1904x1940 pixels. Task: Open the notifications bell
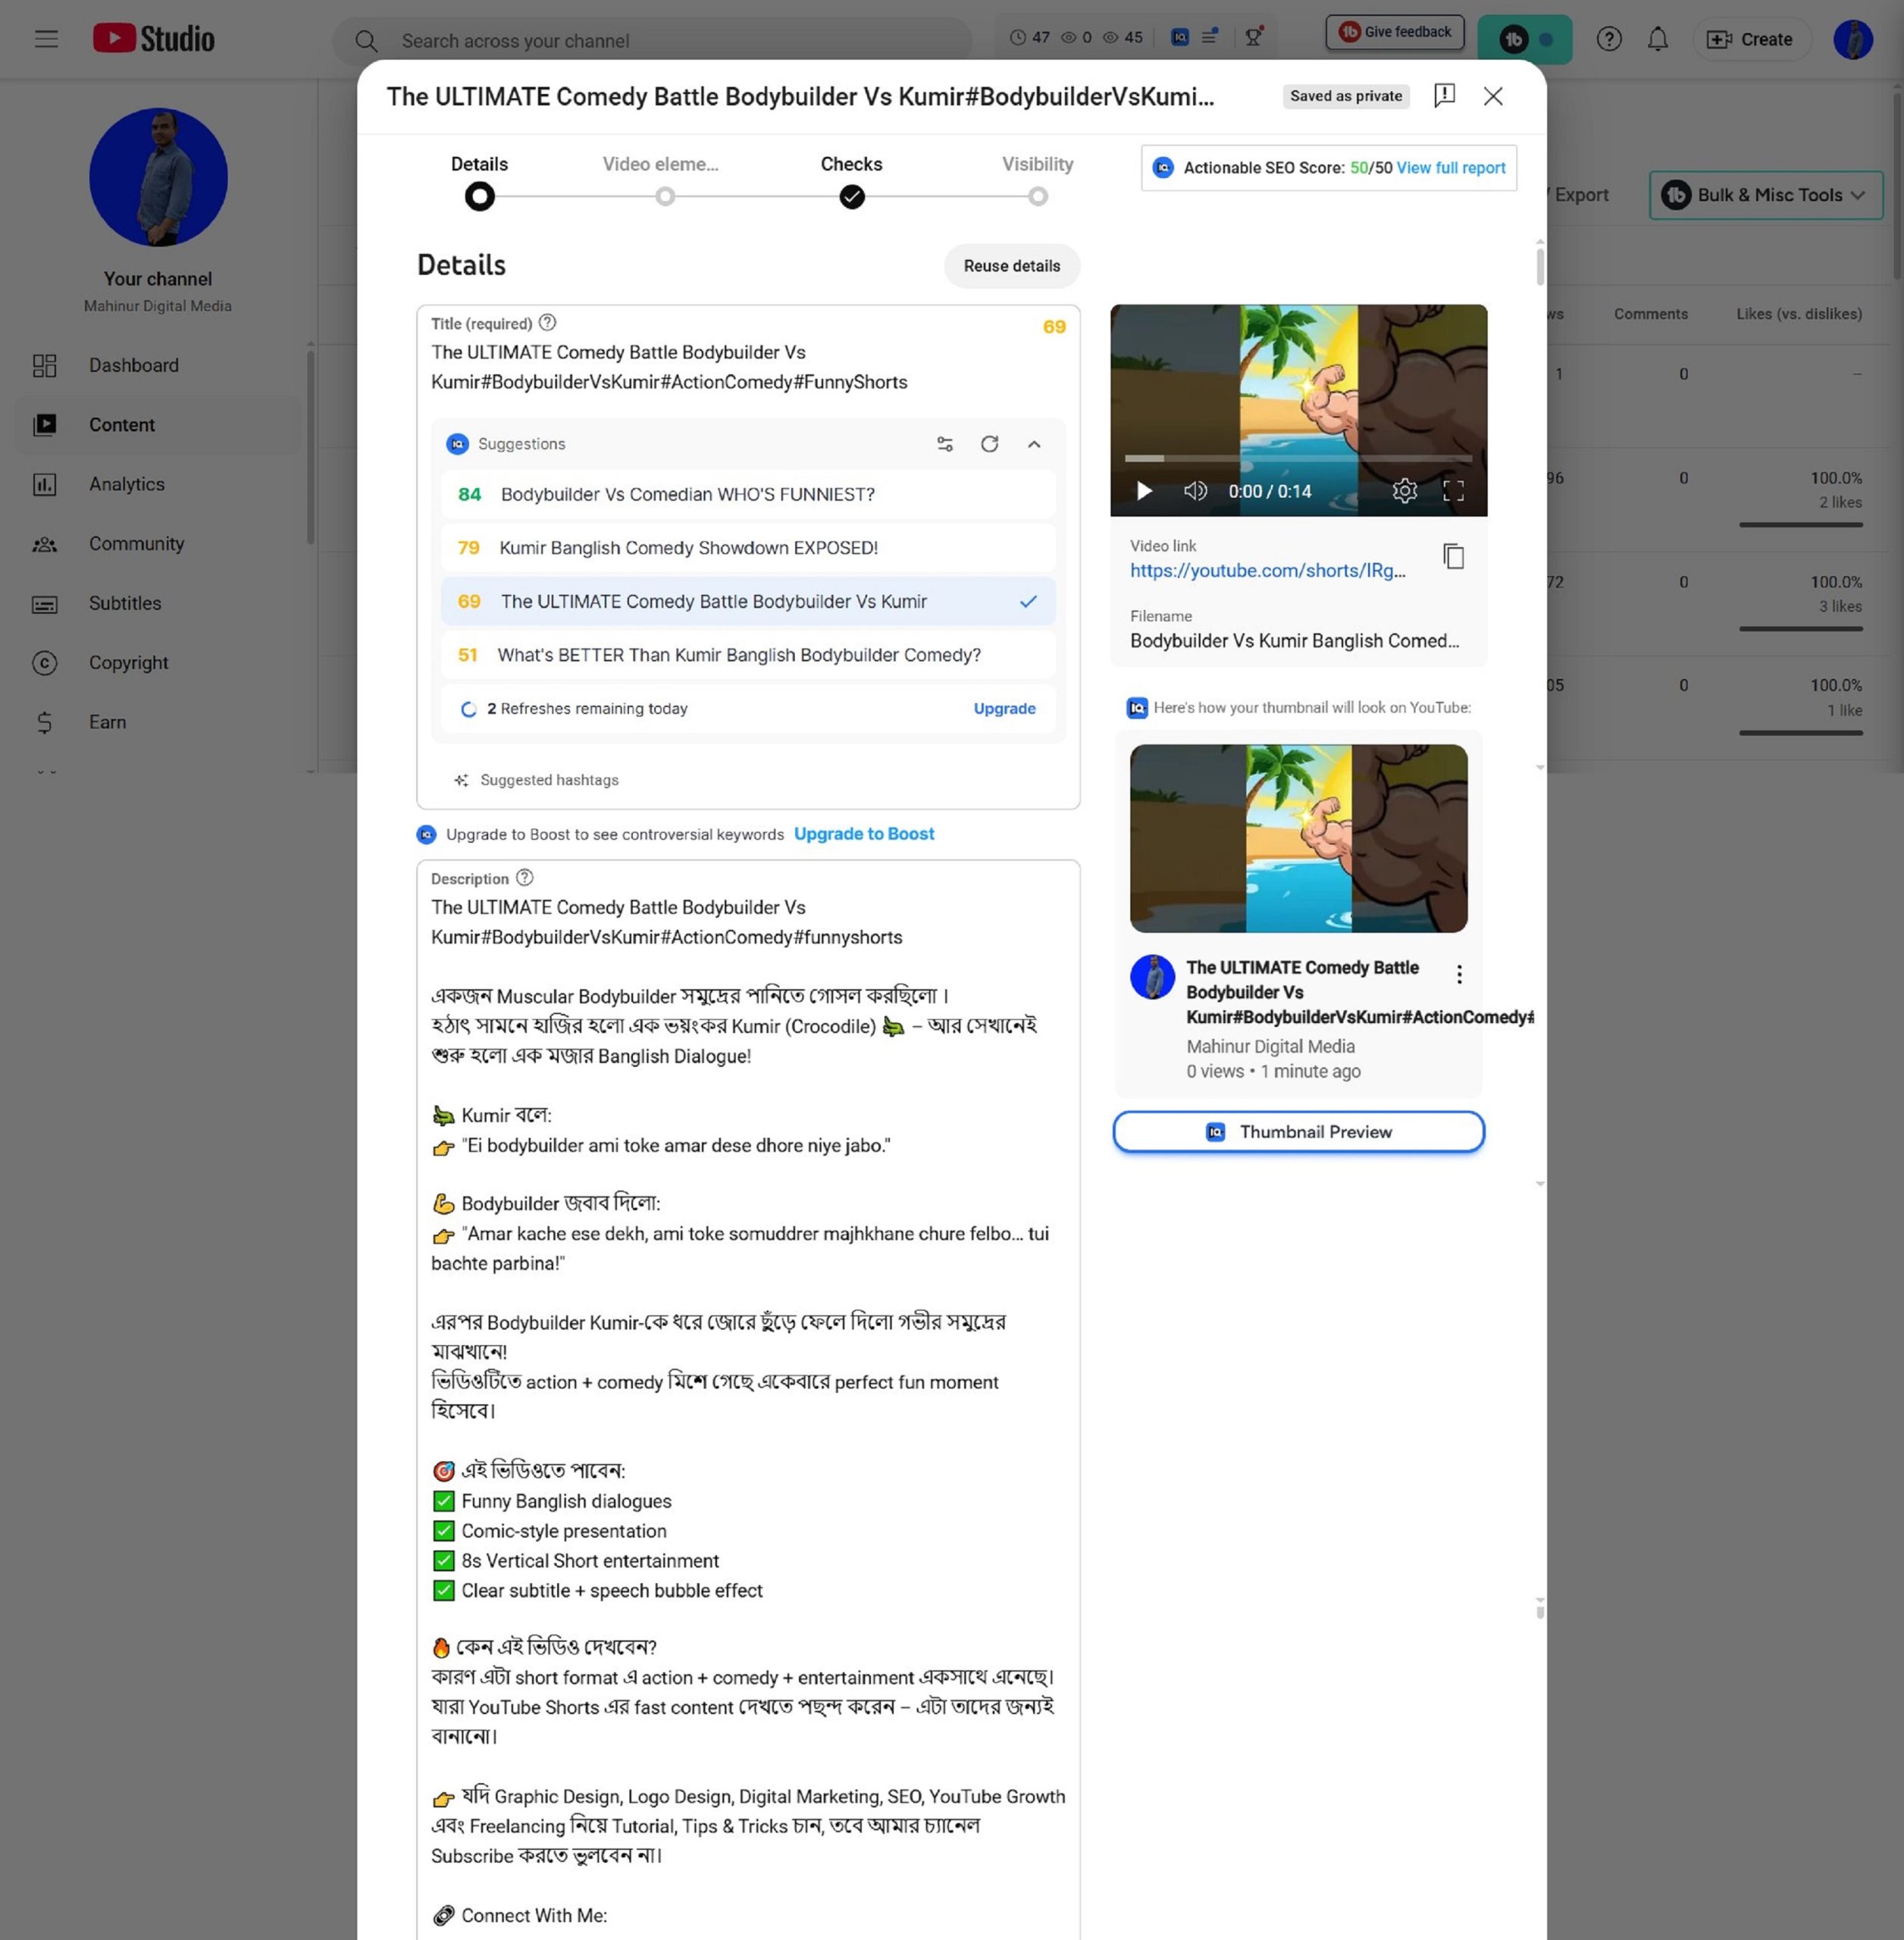coord(1657,39)
